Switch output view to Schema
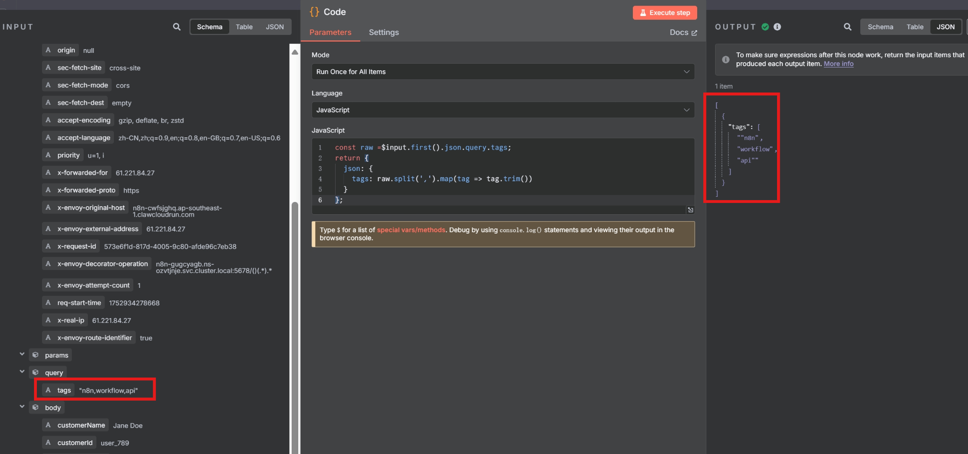968x454 pixels. tap(880, 27)
